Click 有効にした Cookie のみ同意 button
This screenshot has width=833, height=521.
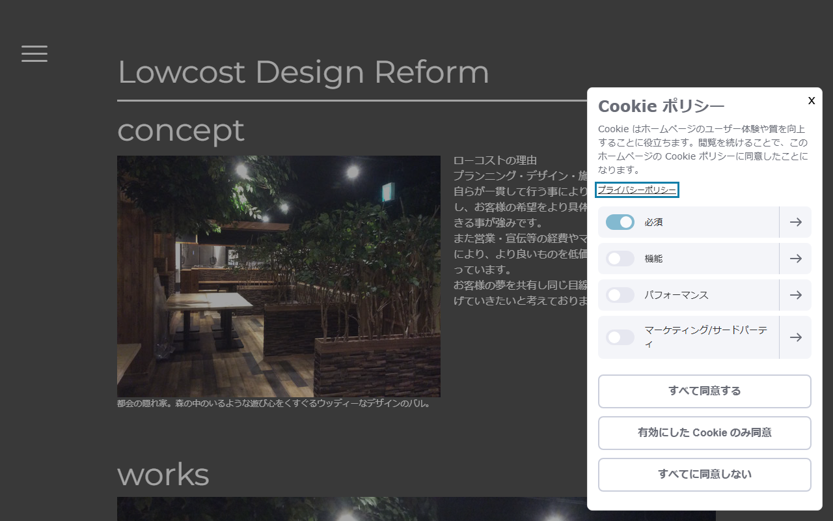point(705,433)
